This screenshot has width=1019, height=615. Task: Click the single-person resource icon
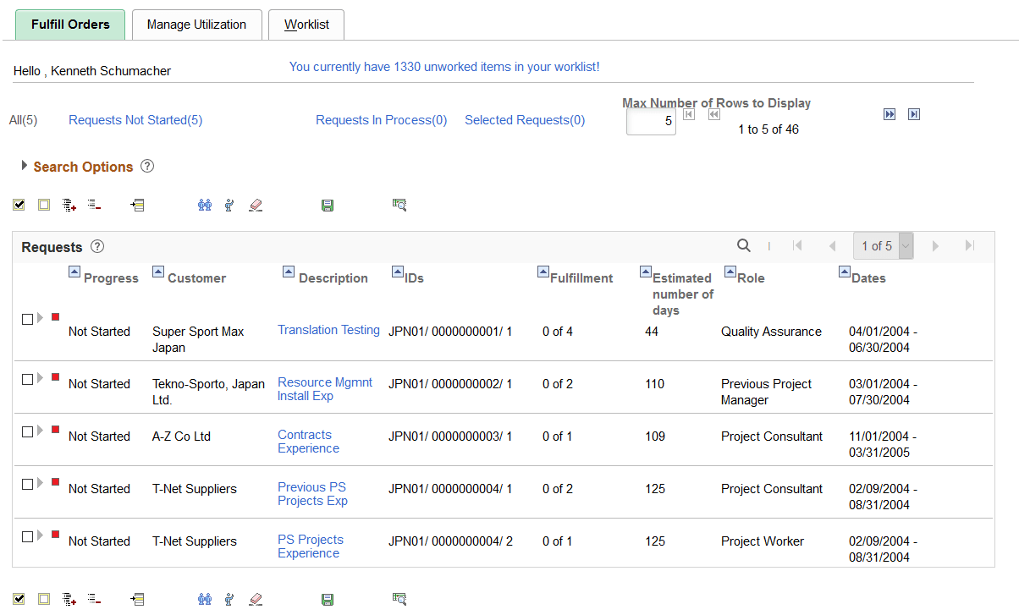[x=229, y=205]
